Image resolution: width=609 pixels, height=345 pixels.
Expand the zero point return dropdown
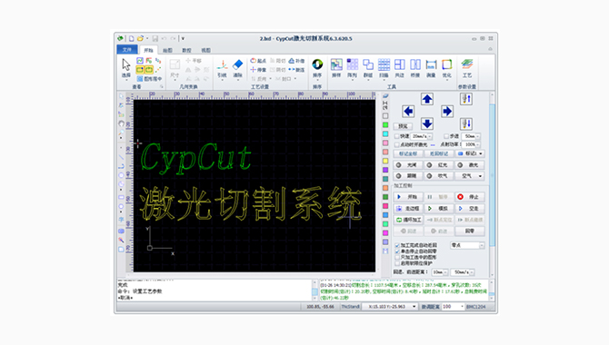click(x=467, y=245)
